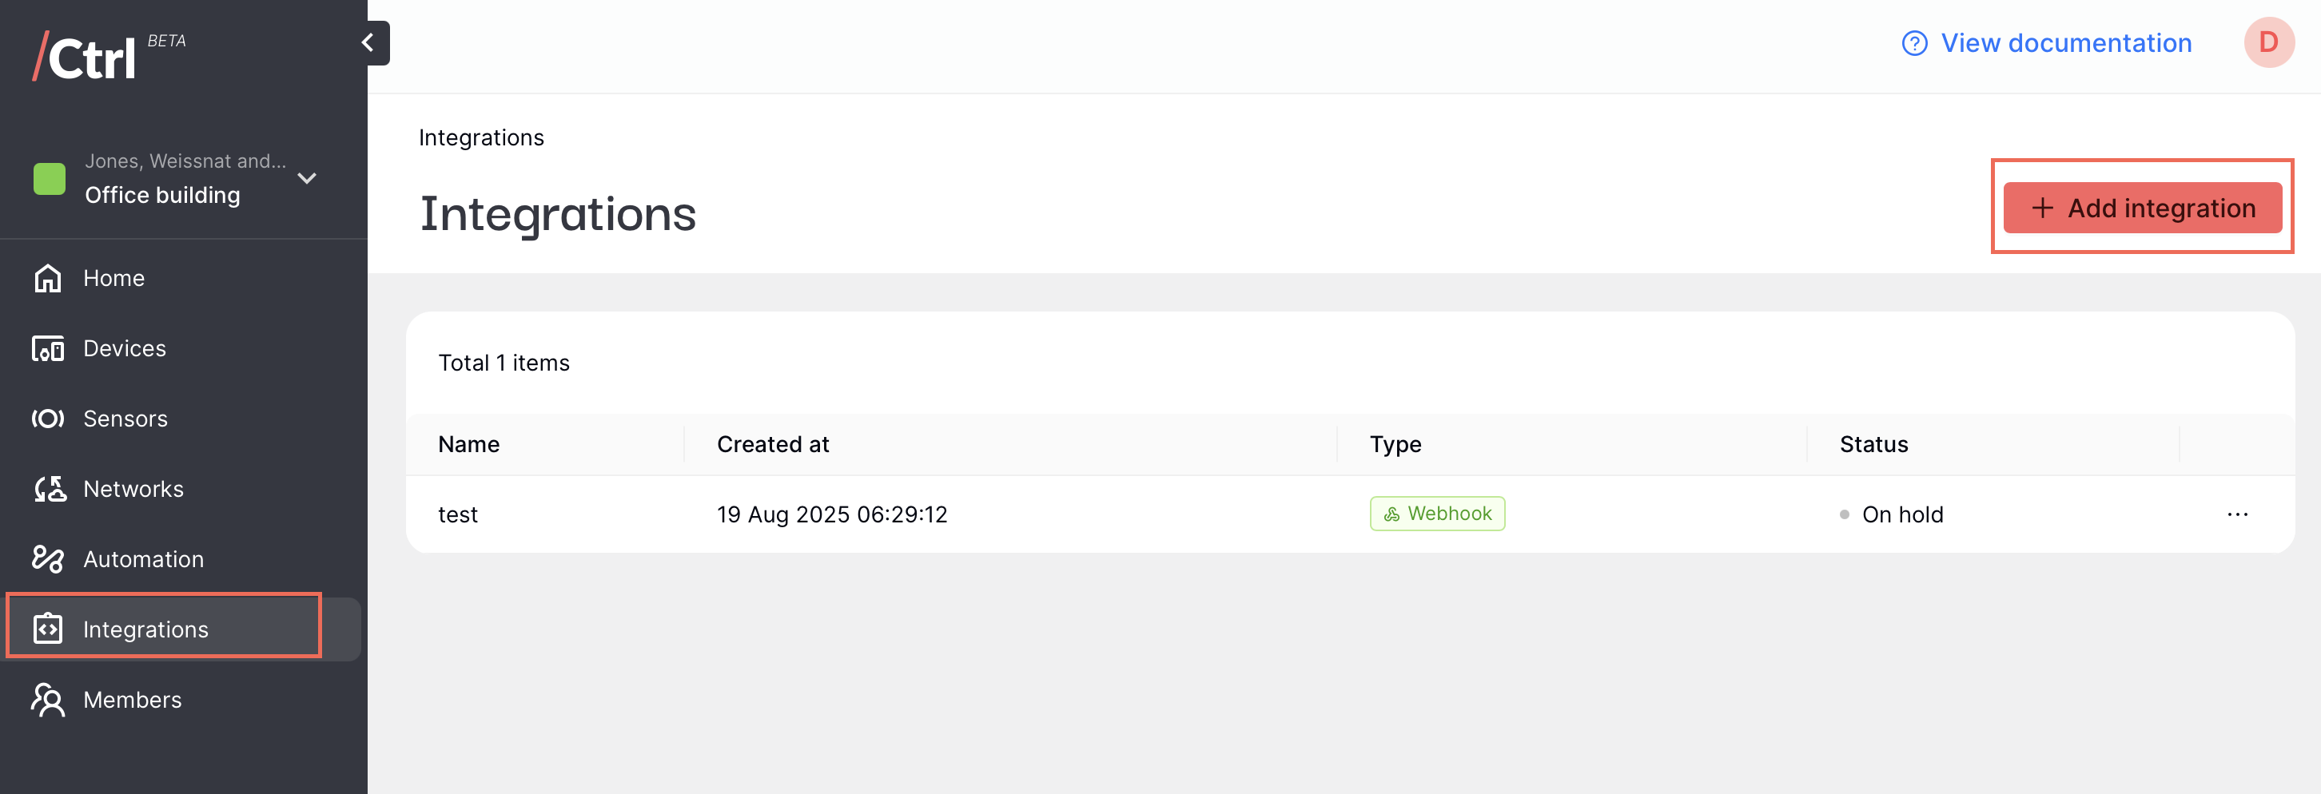Click the Home house icon in sidebar
The image size is (2321, 794).
[48, 278]
